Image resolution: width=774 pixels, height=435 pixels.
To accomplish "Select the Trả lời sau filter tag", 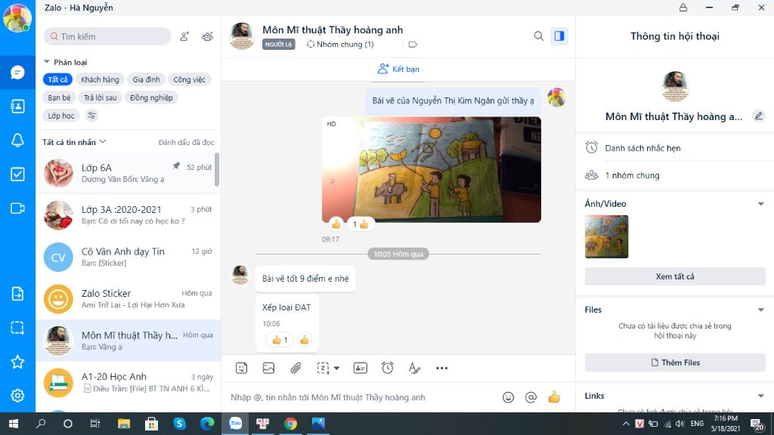I will click(x=101, y=97).
